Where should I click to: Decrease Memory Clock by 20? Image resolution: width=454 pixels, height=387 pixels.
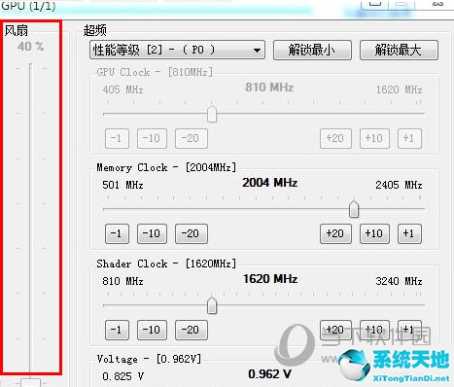(192, 233)
